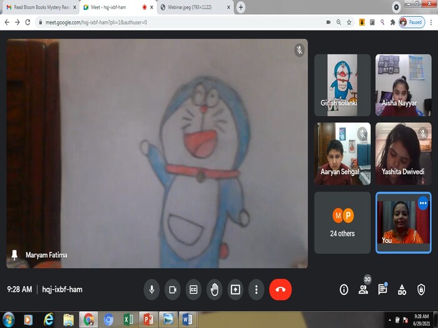The width and height of the screenshot is (438, 328).
Task: Click the Present now screen share icon
Action: 235,289
